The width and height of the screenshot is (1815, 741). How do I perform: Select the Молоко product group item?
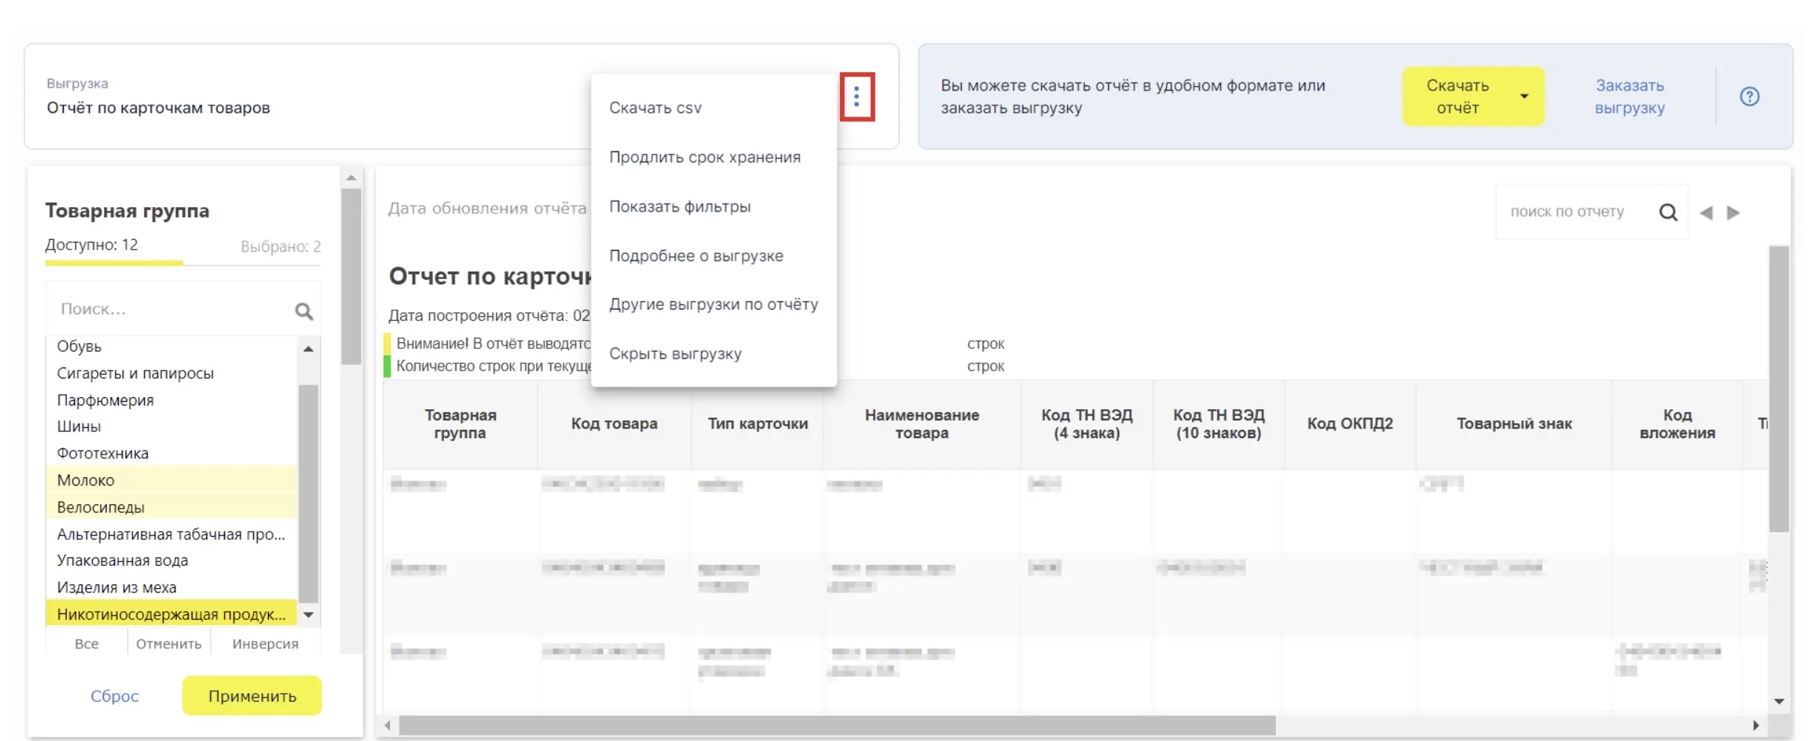pos(86,480)
